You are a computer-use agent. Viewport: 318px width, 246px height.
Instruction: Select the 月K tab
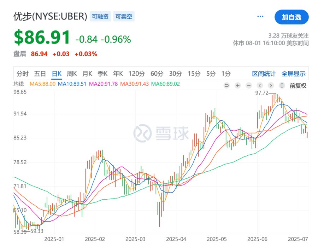[87, 74]
